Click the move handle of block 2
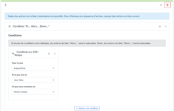 point(161,5)
